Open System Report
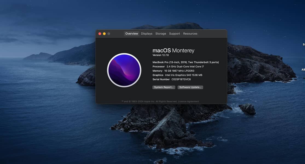This screenshot has width=305, height=164. pos(164,87)
